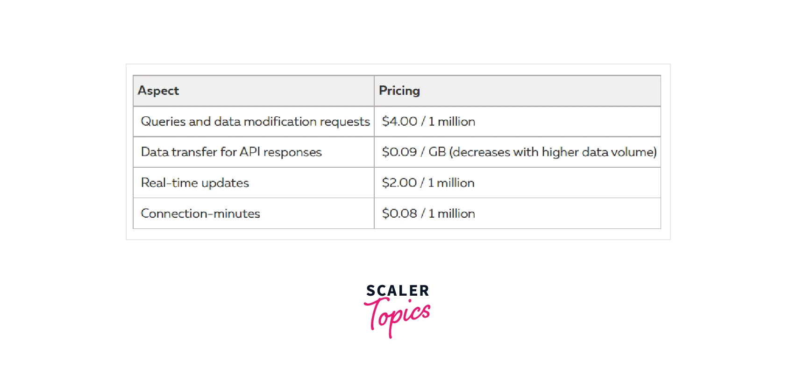Select 'Data transfer for API responses' cell

tap(231, 152)
